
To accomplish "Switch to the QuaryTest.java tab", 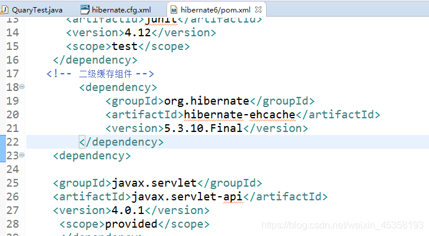I will [x=32, y=10].
